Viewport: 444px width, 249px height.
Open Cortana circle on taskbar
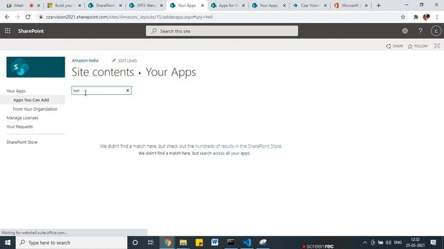click(135, 243)
